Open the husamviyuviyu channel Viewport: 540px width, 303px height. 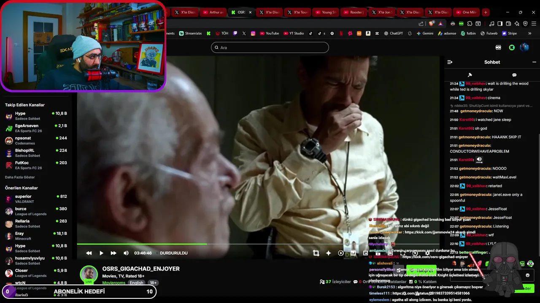click(x=36, y=260)
